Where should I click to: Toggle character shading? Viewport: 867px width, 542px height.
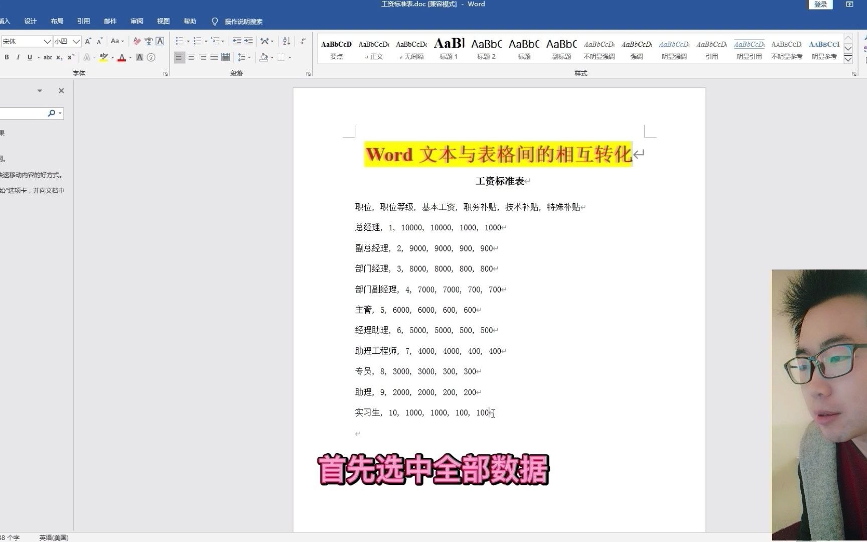[x=139, y=57]
